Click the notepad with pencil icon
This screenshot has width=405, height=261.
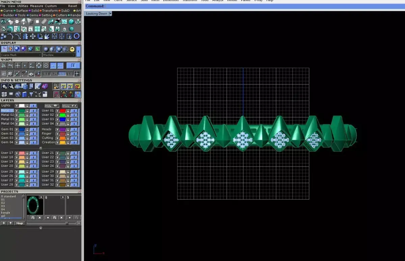click(38, 86)
